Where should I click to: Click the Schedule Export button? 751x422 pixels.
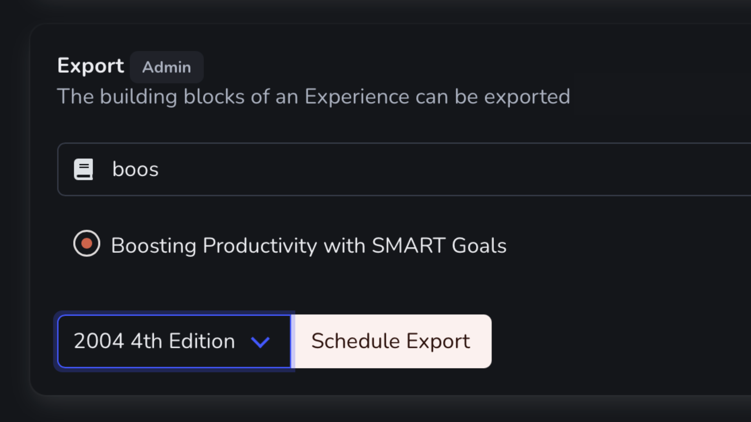pyautogui.click(x=390, y=341)
